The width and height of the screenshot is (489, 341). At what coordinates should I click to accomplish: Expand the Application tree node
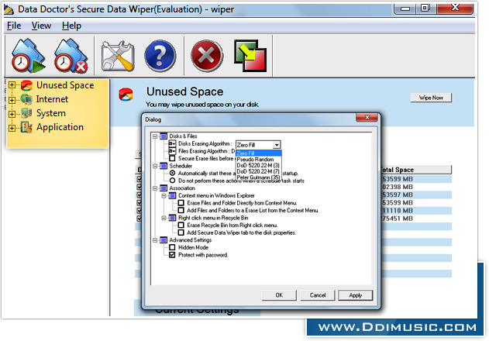click(12, 128)
